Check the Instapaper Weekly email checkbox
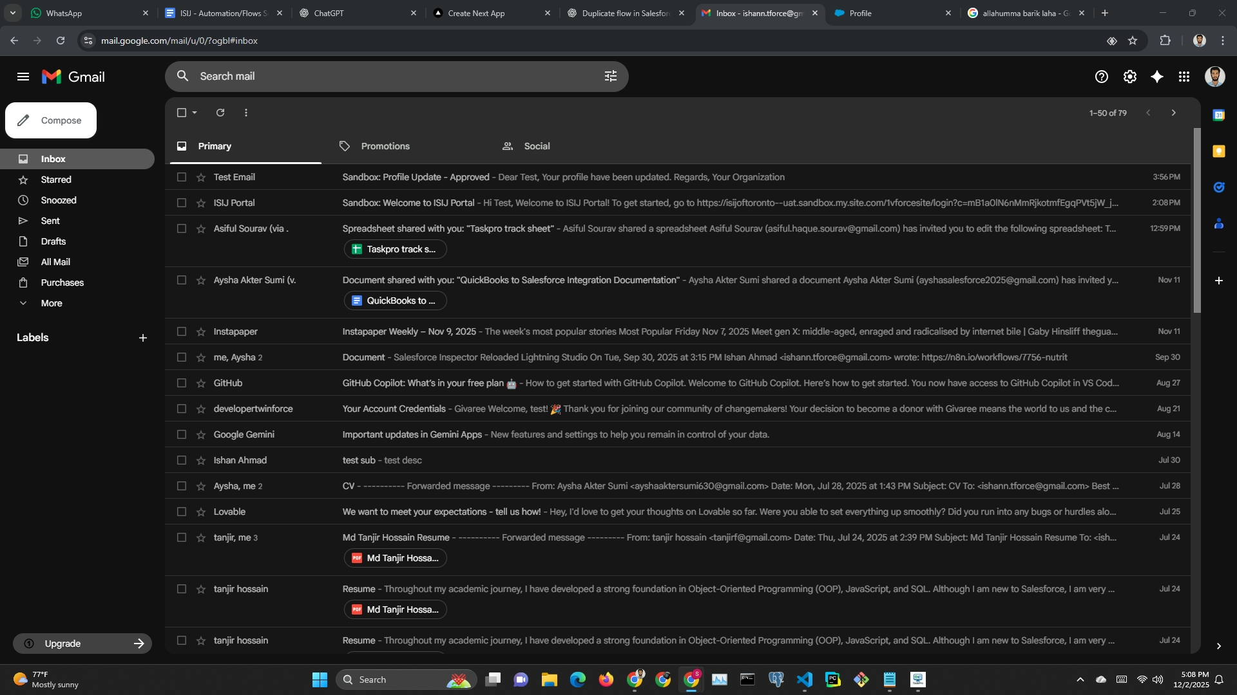Image resolution: width=1237 pixels, height=695 pixels. coord(182,331)
